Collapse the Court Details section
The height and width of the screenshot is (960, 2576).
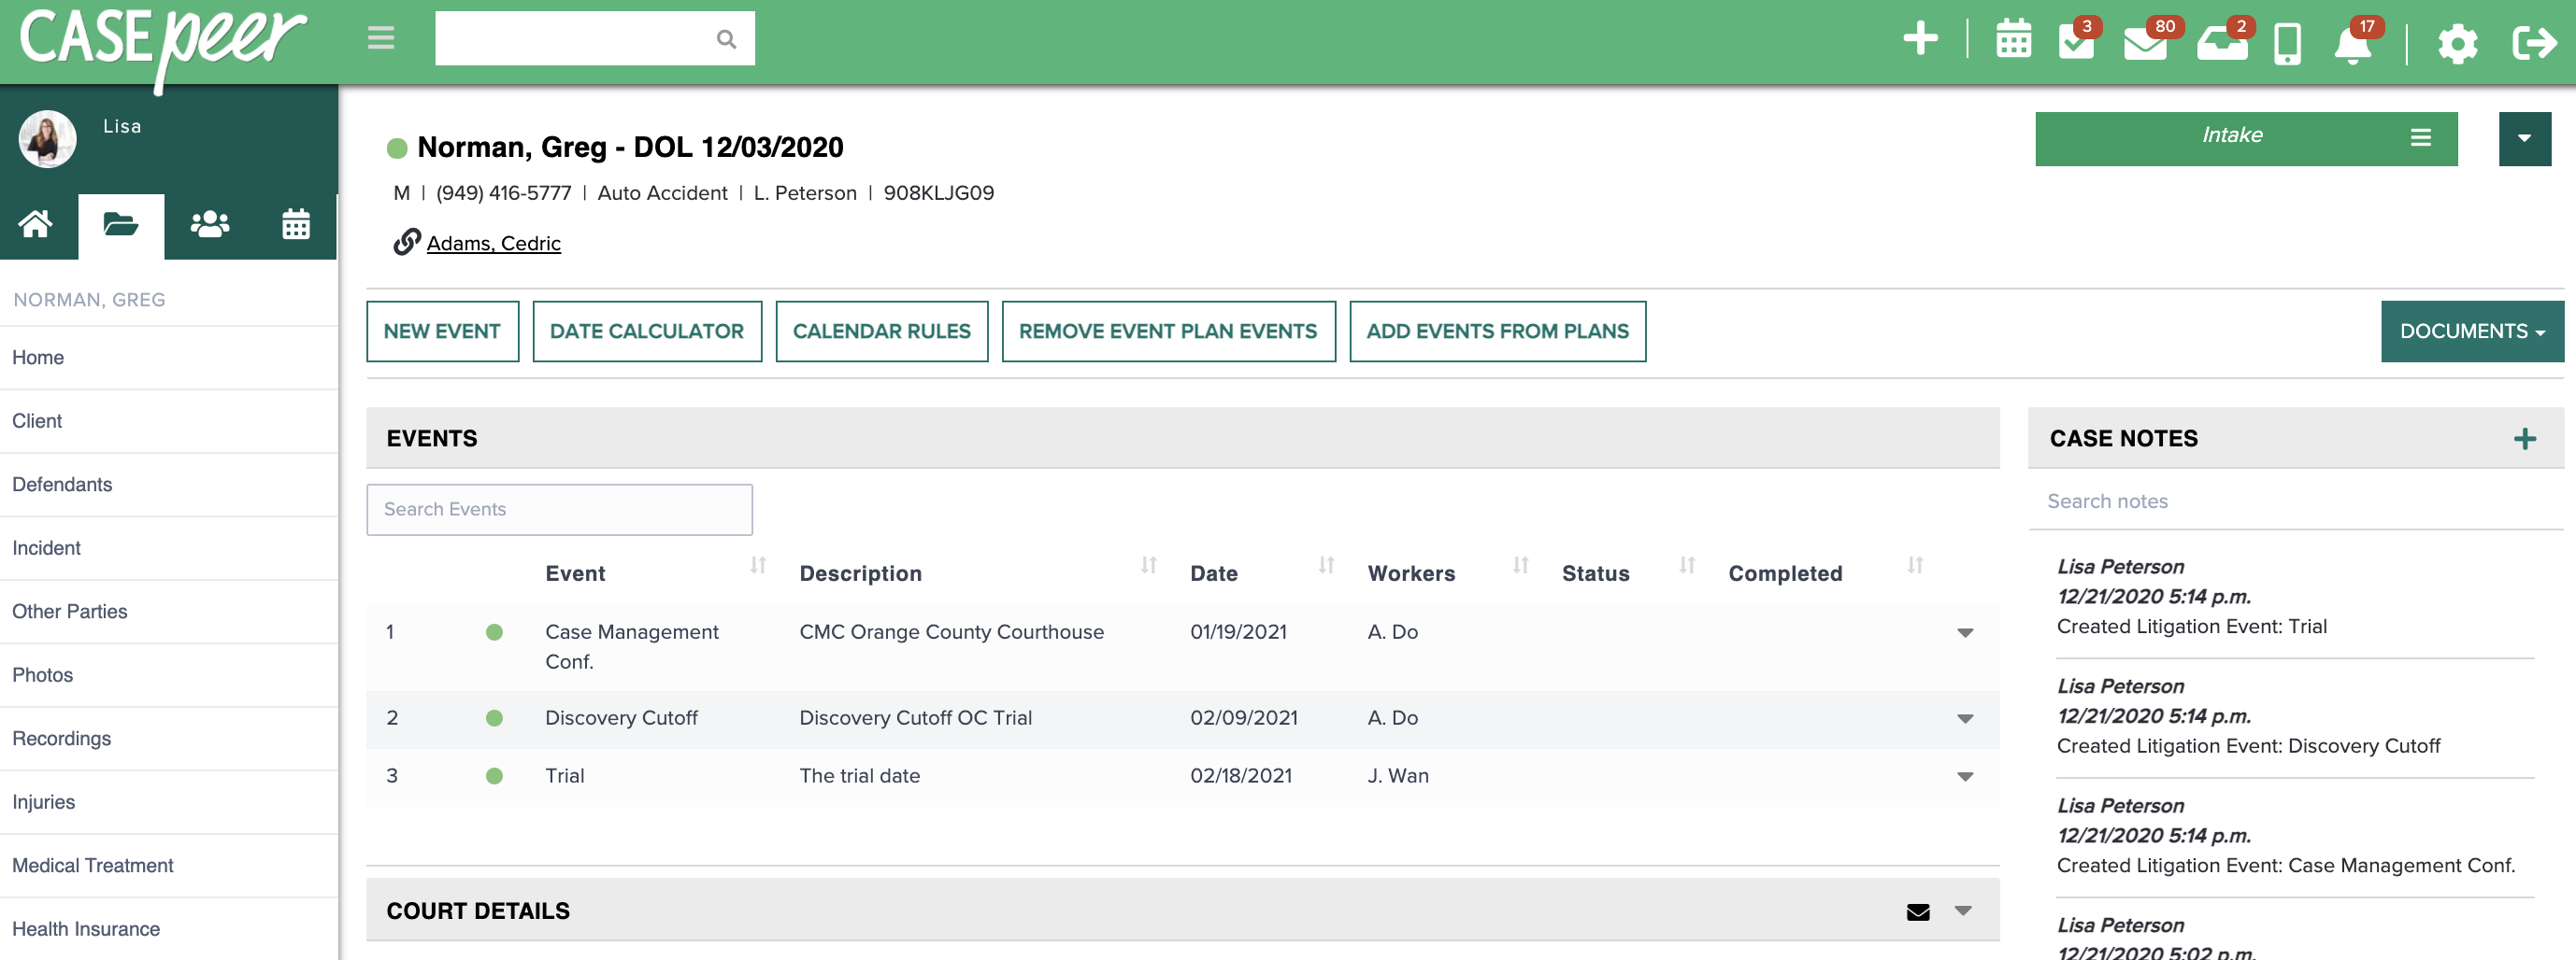coord(1963,911)
